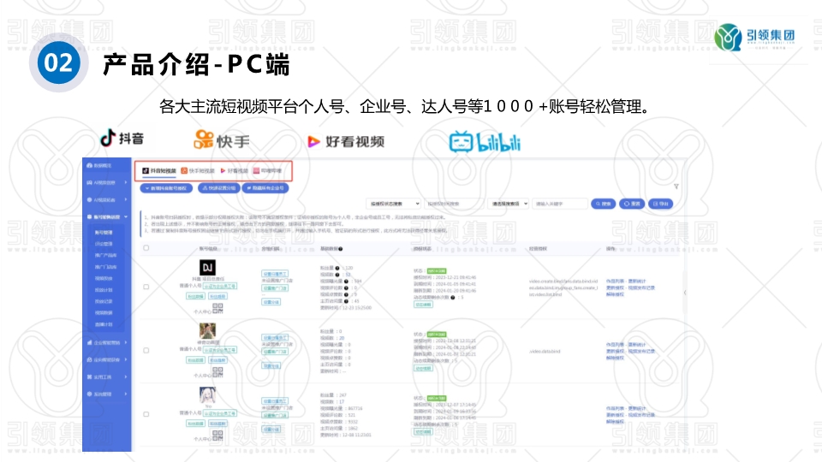Click the help icon next to 基础数据 header
Viewport: 822px width, 462px height.
pyautogui.click(x=341, y=249)
